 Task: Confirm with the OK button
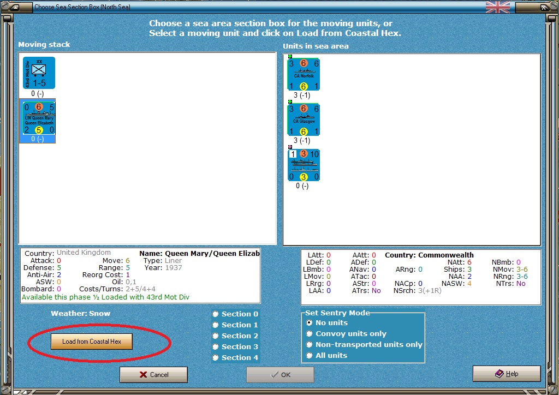[280, 375]
